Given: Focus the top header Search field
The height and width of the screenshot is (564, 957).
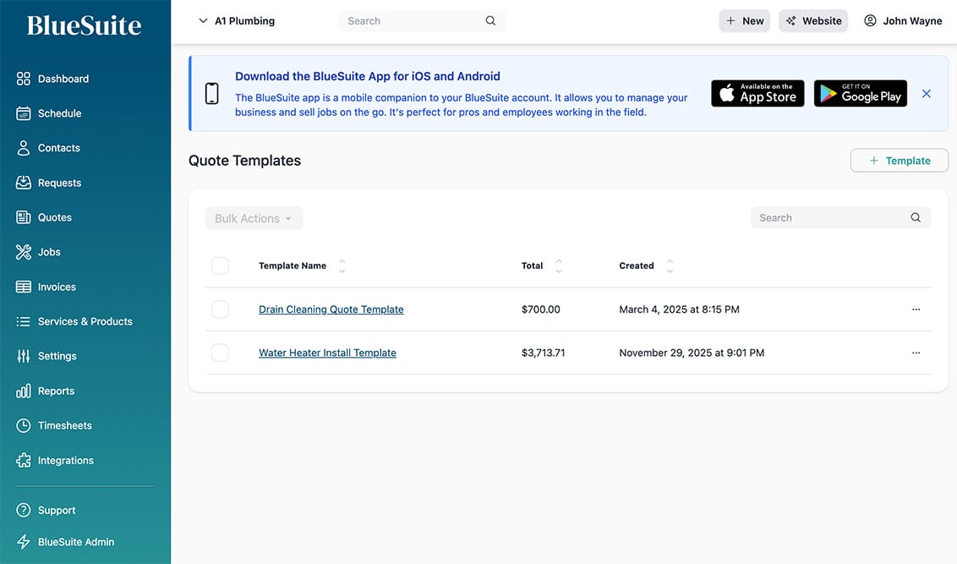Looking at the screenshot, I should point(421,21).
